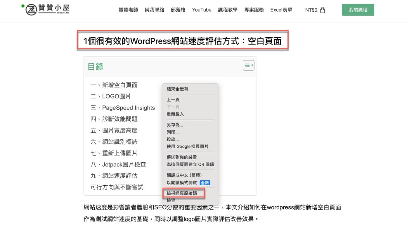This screenshot has height=225, width=409.
Task: Click the 目錄 heading text
Action: [x=96, y=66]
